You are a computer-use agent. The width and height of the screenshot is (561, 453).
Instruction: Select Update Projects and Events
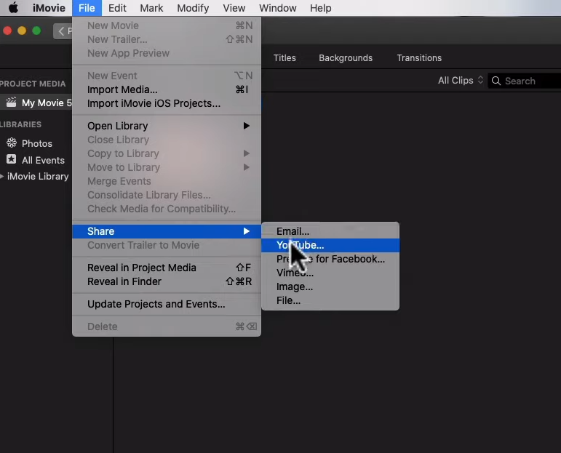(x=167, y=304)
